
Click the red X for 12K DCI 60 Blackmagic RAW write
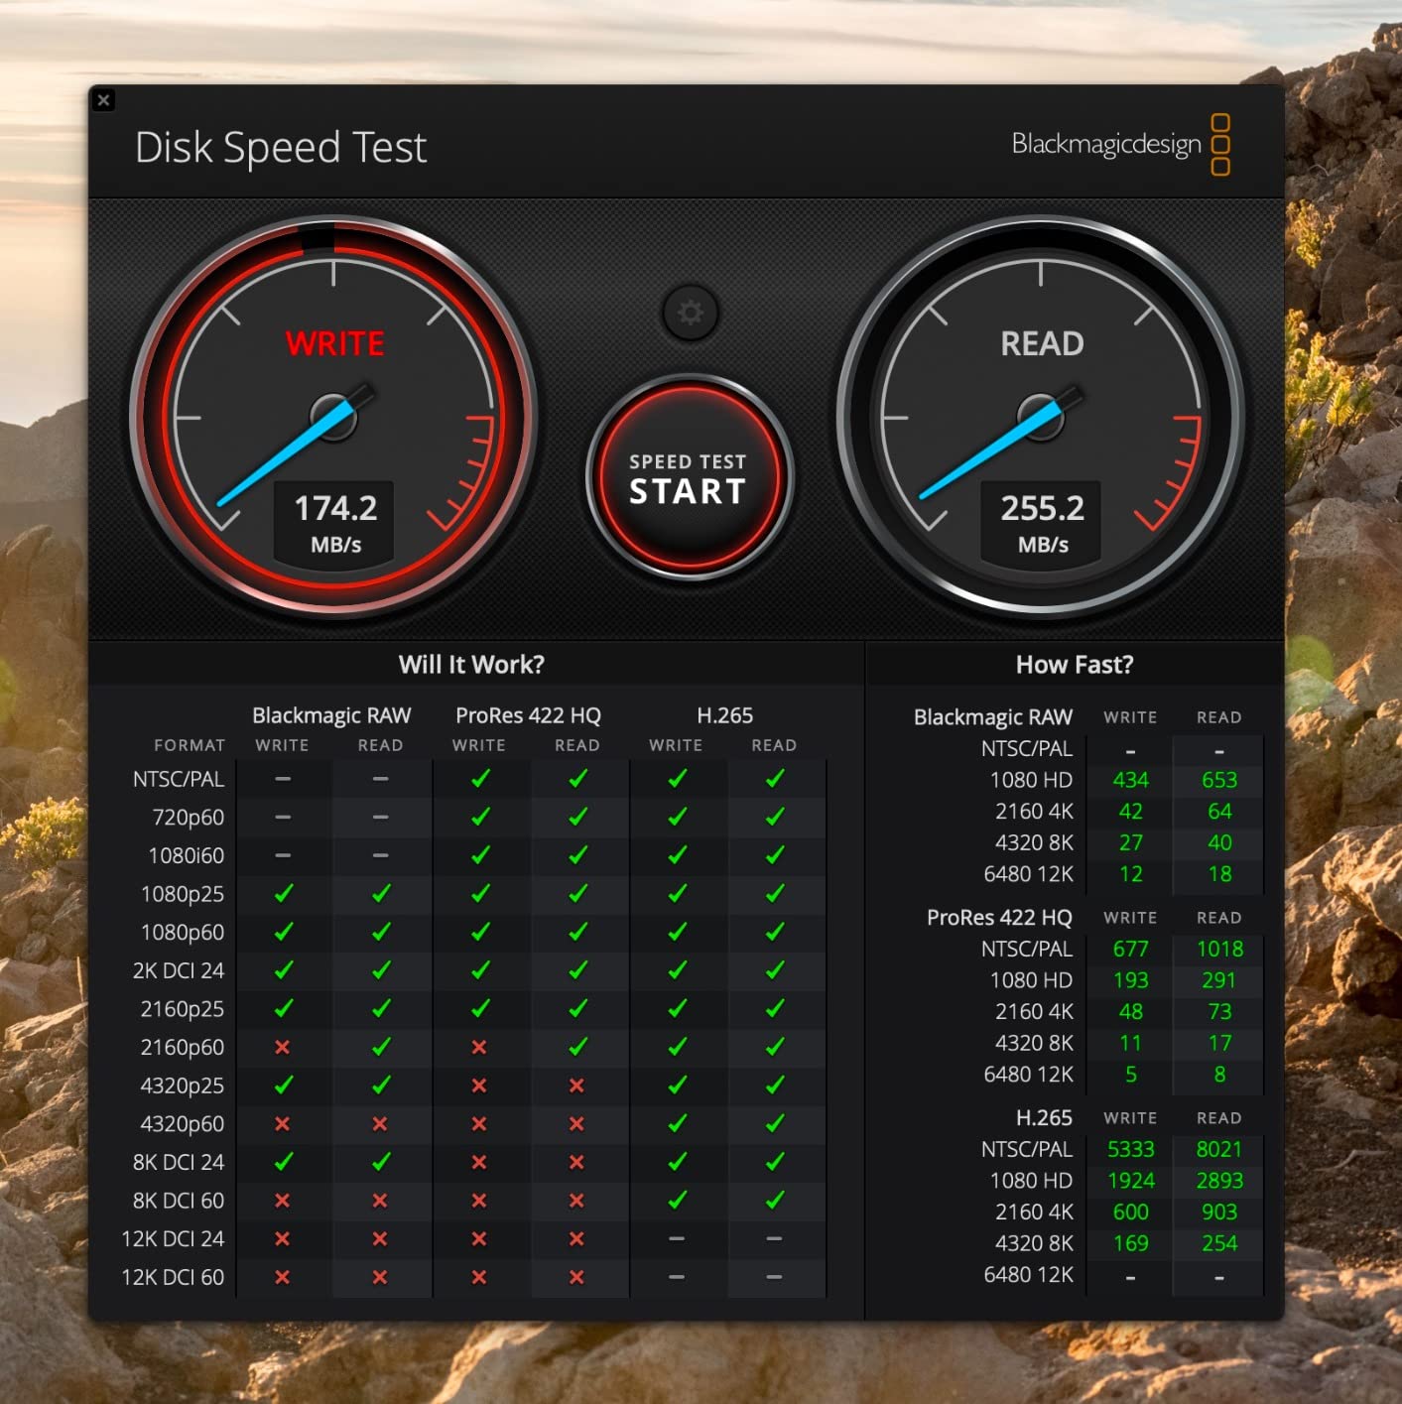pyautogui.click(x=283, y=1277)
